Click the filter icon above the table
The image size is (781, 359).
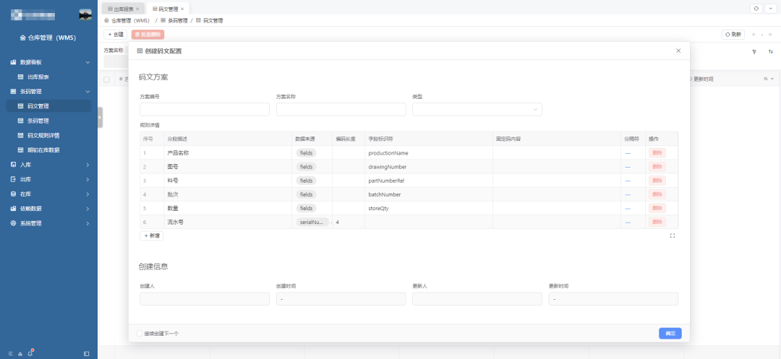pyautogui.click(x=754, y=51)
